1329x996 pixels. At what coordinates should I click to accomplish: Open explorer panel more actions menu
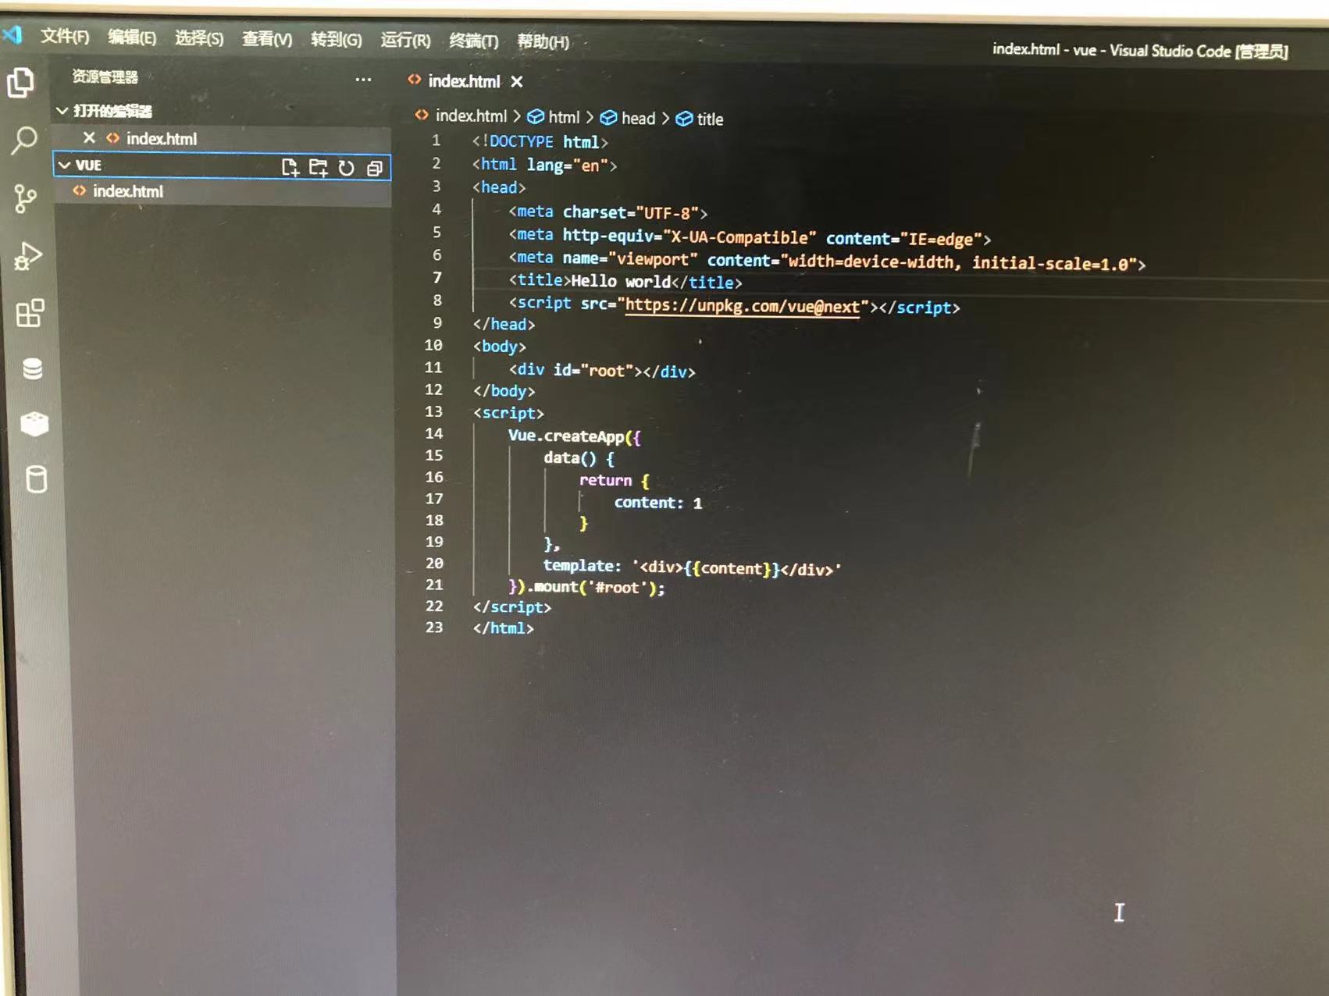click(x=363, y=80)
